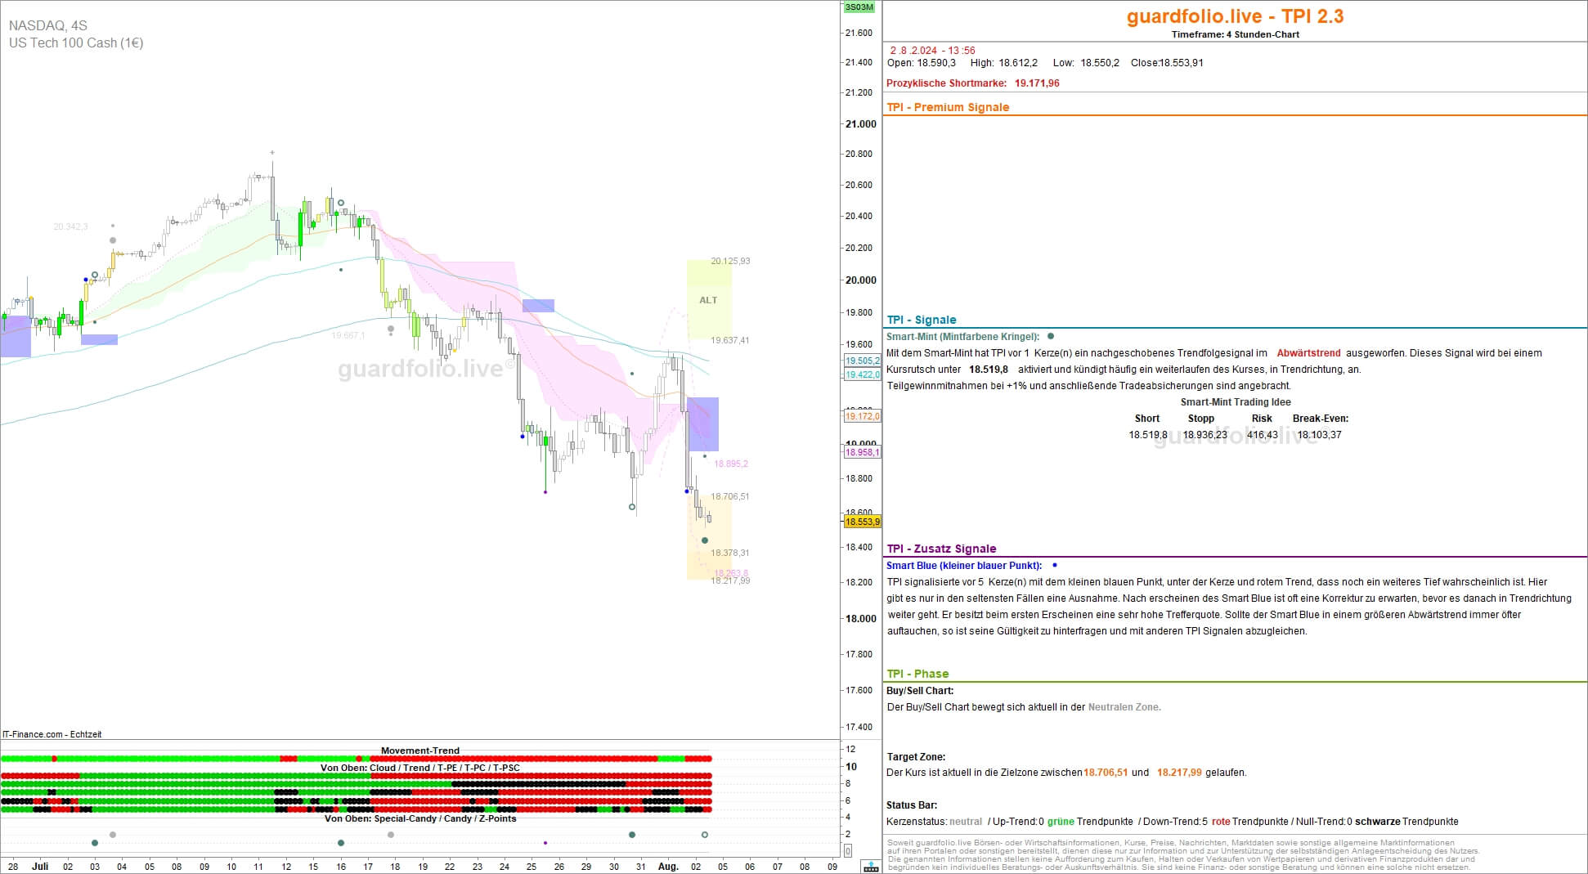This screenshot has height=874, width=1588.
Task: Click the orange price tag 19.172,0
Action: coord(862,416)
